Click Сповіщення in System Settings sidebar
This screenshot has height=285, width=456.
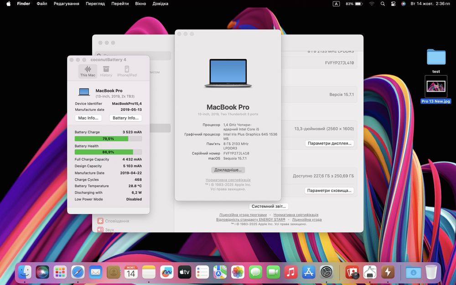point(114,221)
